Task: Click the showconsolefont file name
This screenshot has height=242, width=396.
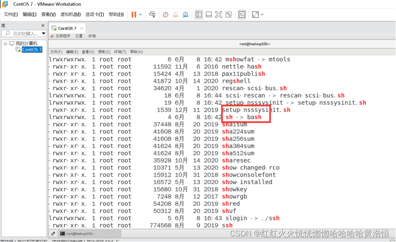Action: pyautogui.click(x=249, y=175)
